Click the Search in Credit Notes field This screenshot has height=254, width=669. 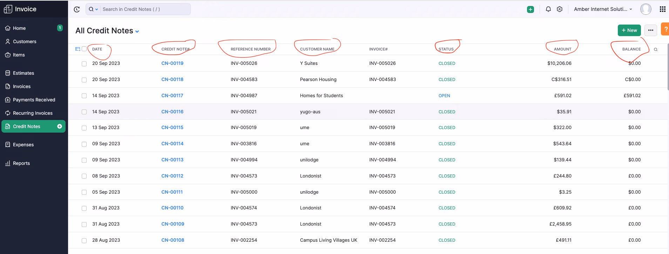[x=146, y=9]
